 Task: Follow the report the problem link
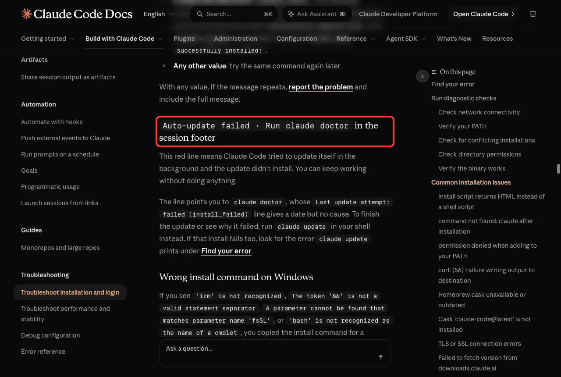pos(321,87)
